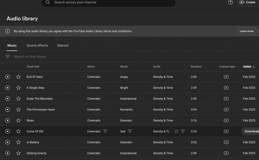Open the help question mark icon

coord(230,2)
